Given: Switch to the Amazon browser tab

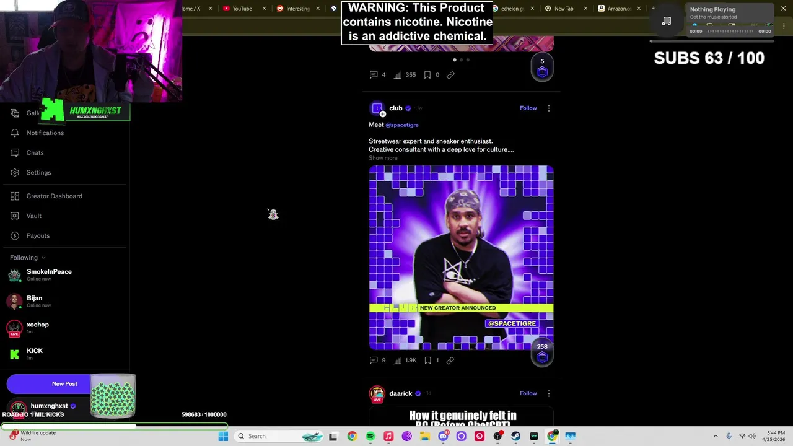Looking at the screenshot, I should [x=618, y=9].
